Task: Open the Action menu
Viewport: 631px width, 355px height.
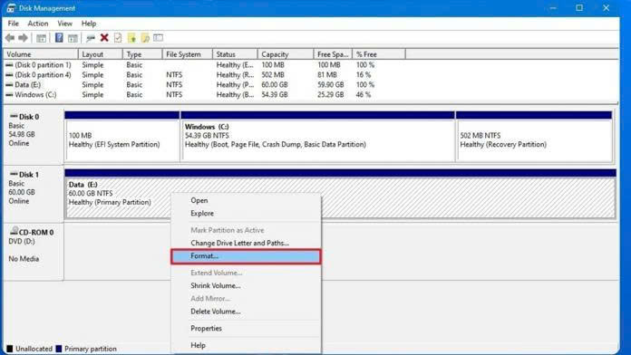Action: pos(38,24)
